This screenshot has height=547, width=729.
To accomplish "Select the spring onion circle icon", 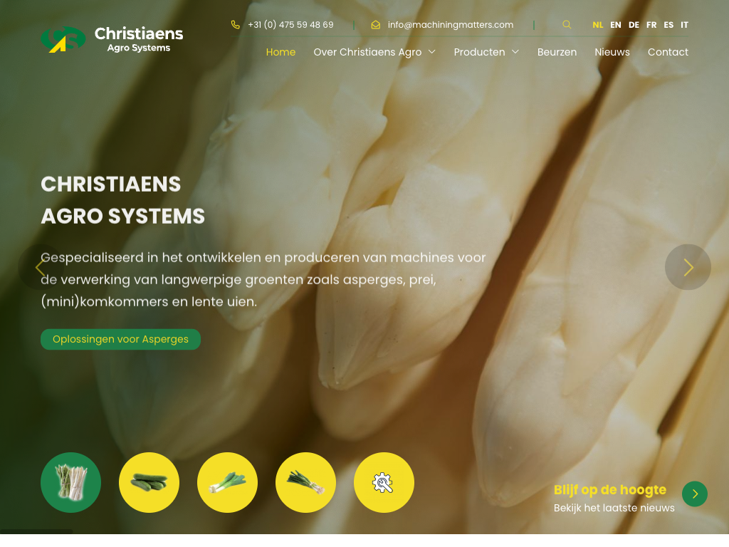I will click(x=305, y=482).
